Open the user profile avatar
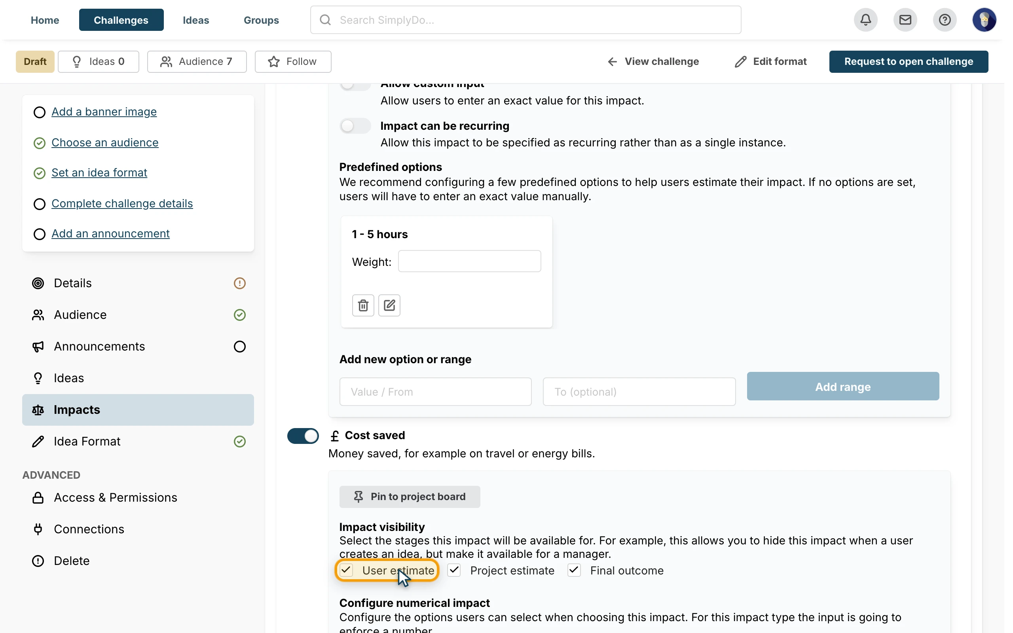1013x633 pixels. pyautogui.click(x=984, y=20)
